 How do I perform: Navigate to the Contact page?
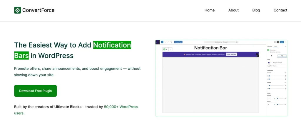point(280,10)
